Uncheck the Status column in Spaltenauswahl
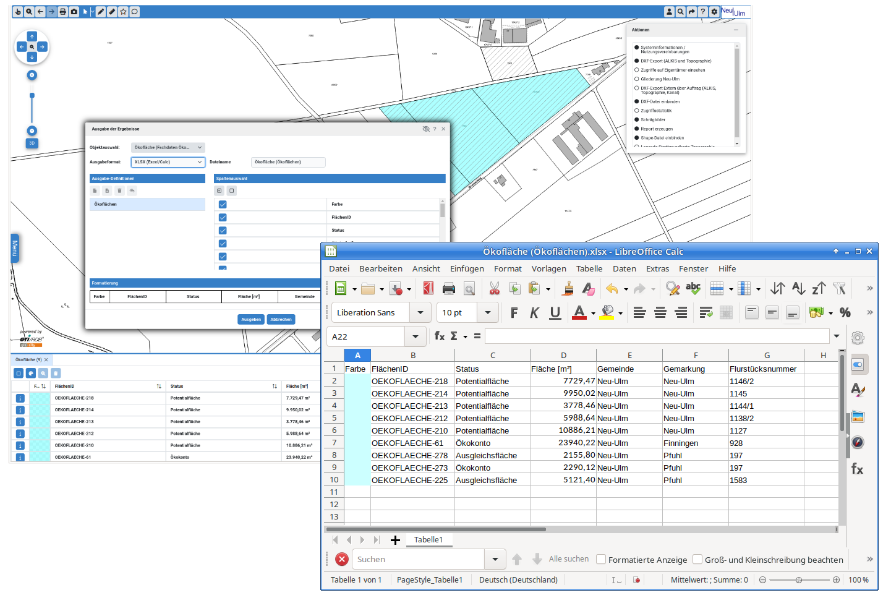 click(x=222, y=229)
